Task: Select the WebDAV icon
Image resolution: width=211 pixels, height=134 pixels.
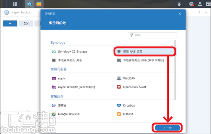Action: pyautogui.click(x=119, y=78)
